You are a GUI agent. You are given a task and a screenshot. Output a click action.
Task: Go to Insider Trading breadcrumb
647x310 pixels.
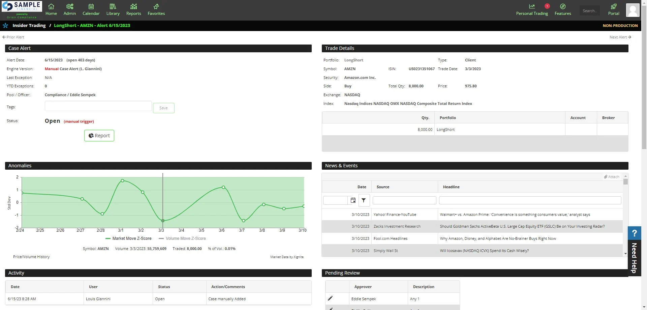coord(29,25)
